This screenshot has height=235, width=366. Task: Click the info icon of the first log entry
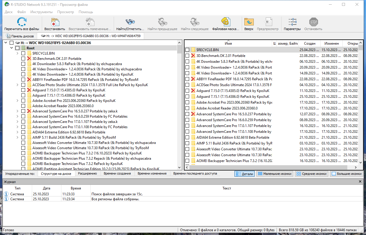[x=6, y=194]
